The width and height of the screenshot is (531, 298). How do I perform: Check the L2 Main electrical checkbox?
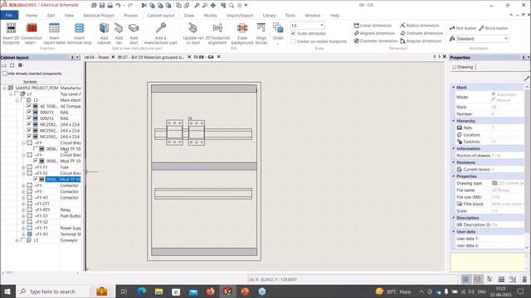[22, 100]
